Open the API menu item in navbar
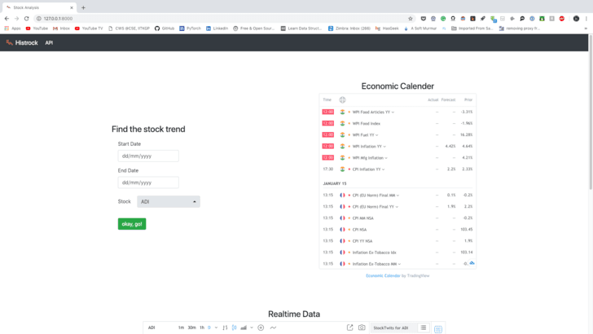Viewport: 593px width, 334px height. [49, 42]
